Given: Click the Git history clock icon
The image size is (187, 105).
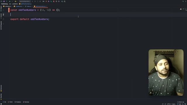Looking at the screenshot, I should [x=56, y=1].
